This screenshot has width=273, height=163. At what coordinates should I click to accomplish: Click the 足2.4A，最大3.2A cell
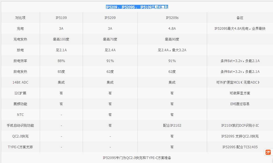tap(172, 50)
